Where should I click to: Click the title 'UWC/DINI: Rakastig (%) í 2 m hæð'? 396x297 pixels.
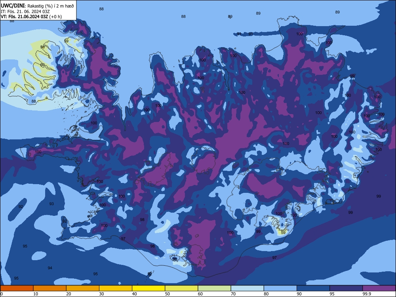click(x=37, y=6)
